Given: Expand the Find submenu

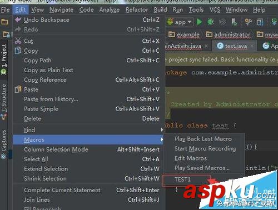Looking at the screenshot, I should pyautogui.click(x=88, y=130).
